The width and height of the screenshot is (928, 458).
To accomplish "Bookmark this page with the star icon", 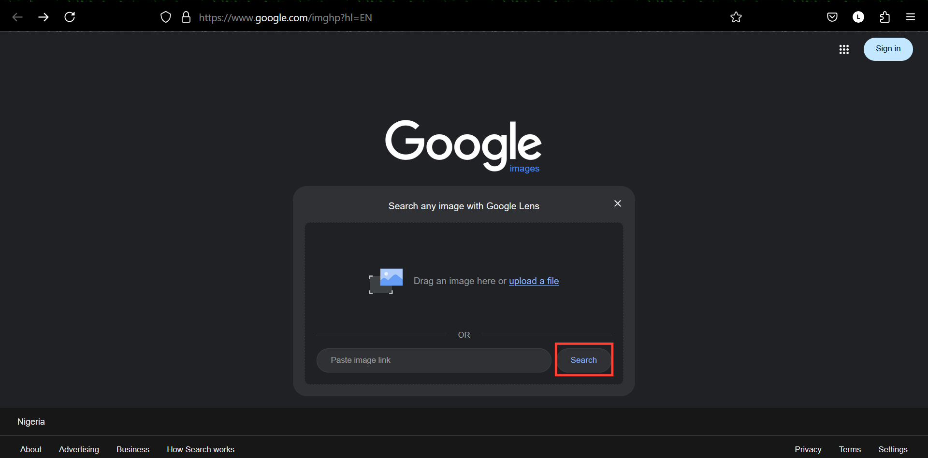I will click(x=736, y=17).
